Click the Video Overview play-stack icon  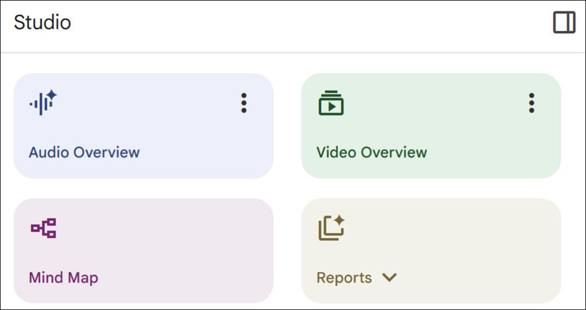click(331, 103)
